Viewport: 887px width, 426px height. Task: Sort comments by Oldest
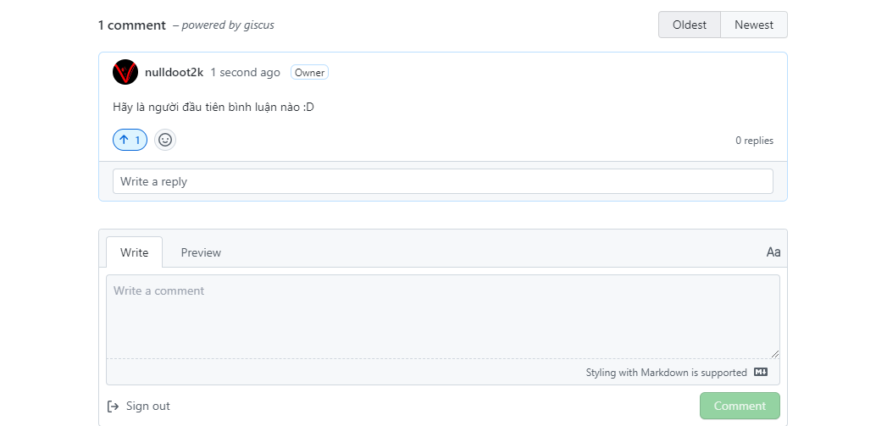pos(690,25)
